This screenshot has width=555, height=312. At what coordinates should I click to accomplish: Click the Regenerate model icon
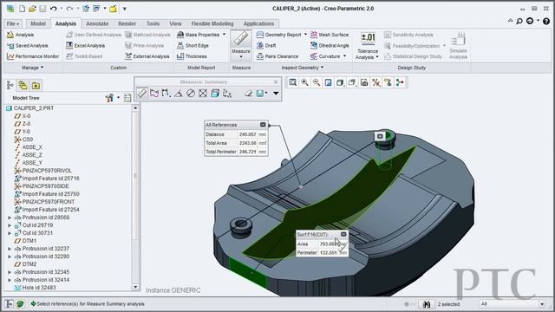point(86,9)
